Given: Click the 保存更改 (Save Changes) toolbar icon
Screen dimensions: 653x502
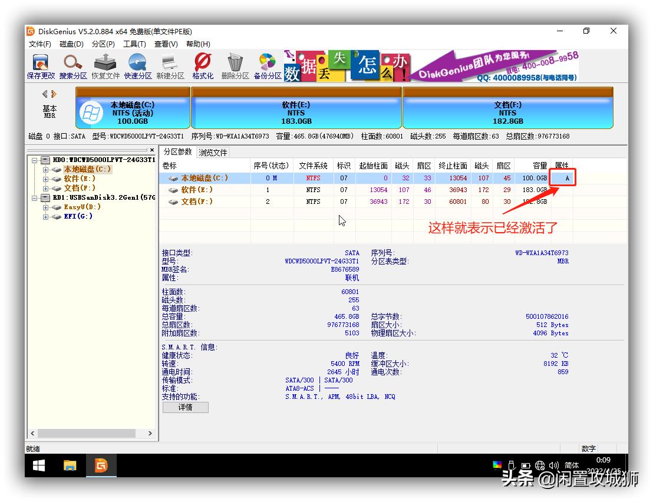Looking at the screenshot, I should coord(40,65).
